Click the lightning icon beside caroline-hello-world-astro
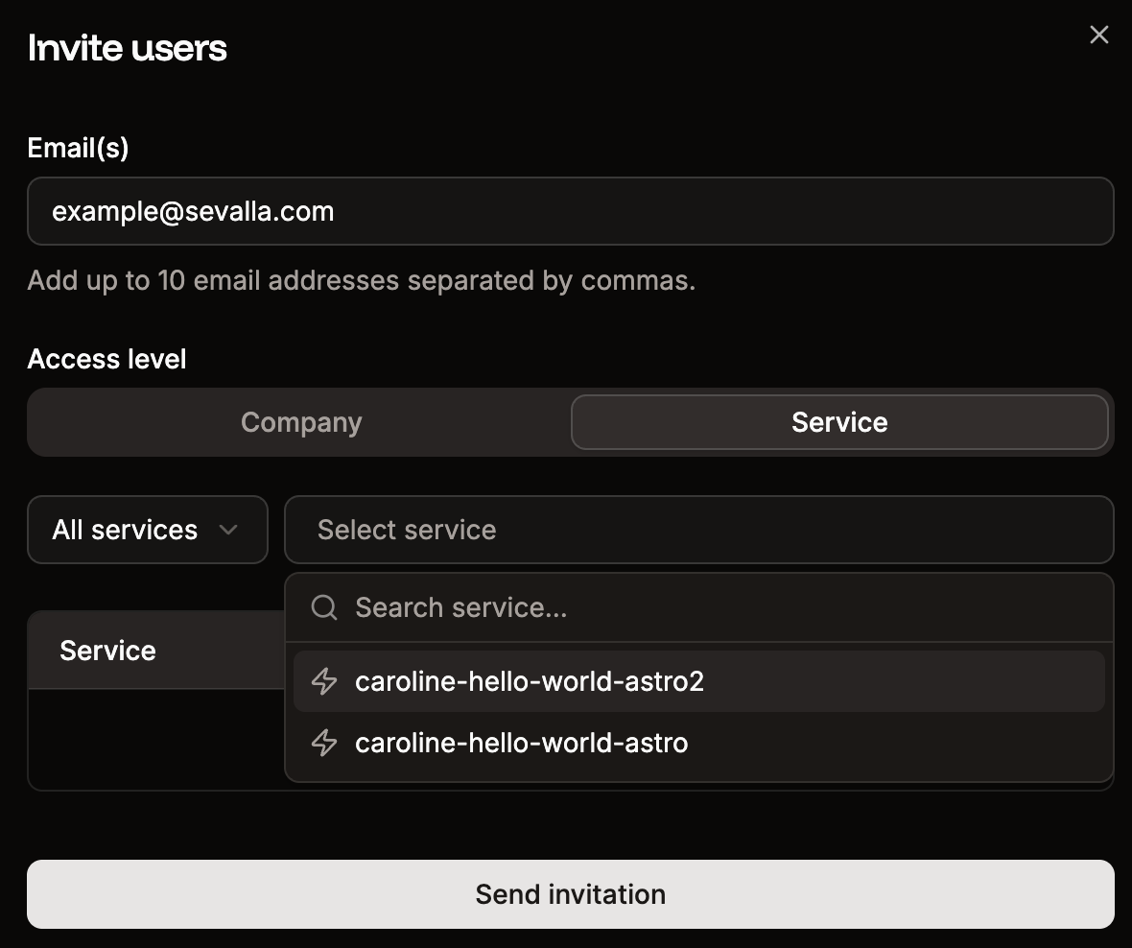Image resolution: width=1132 pixels, height=948 pixels. (323, 743)
